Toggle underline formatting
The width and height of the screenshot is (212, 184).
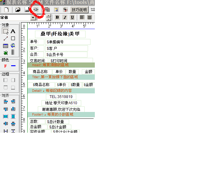(72, 17)
